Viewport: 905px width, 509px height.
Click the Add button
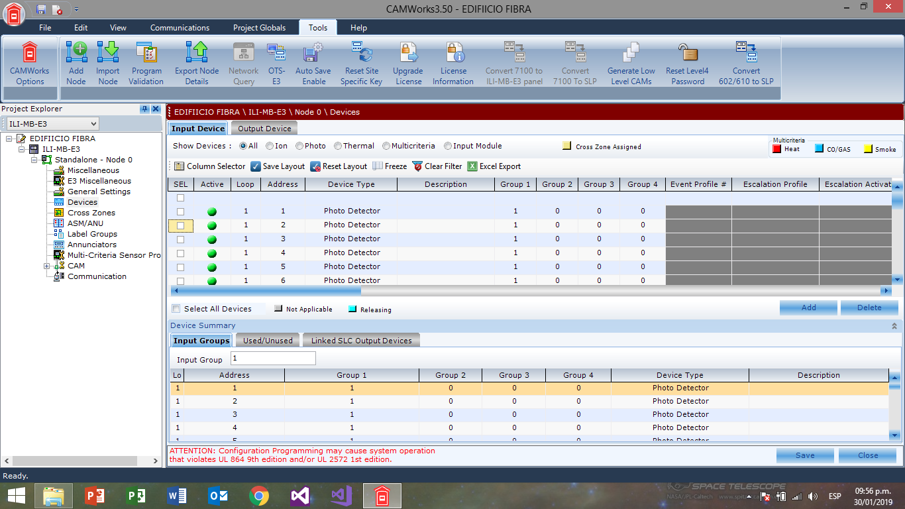click(808, 308)
